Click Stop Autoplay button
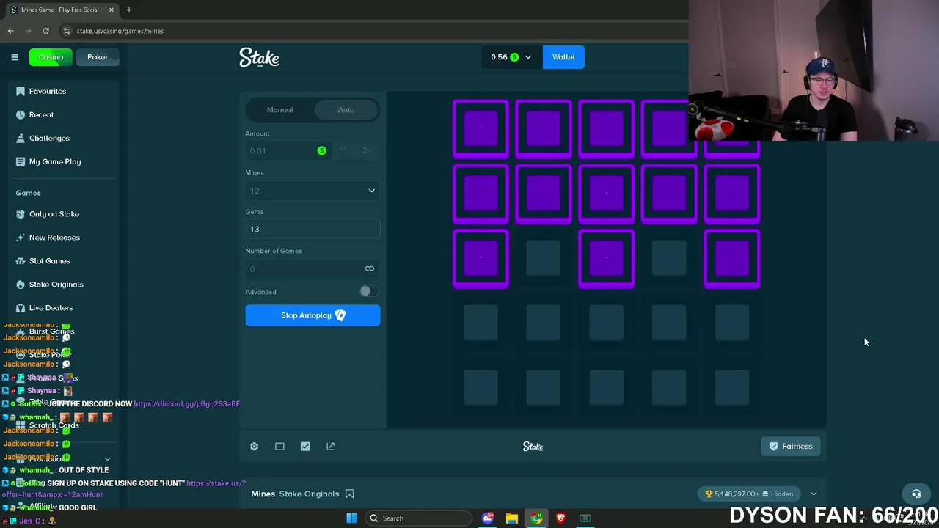 click(313, 315)
